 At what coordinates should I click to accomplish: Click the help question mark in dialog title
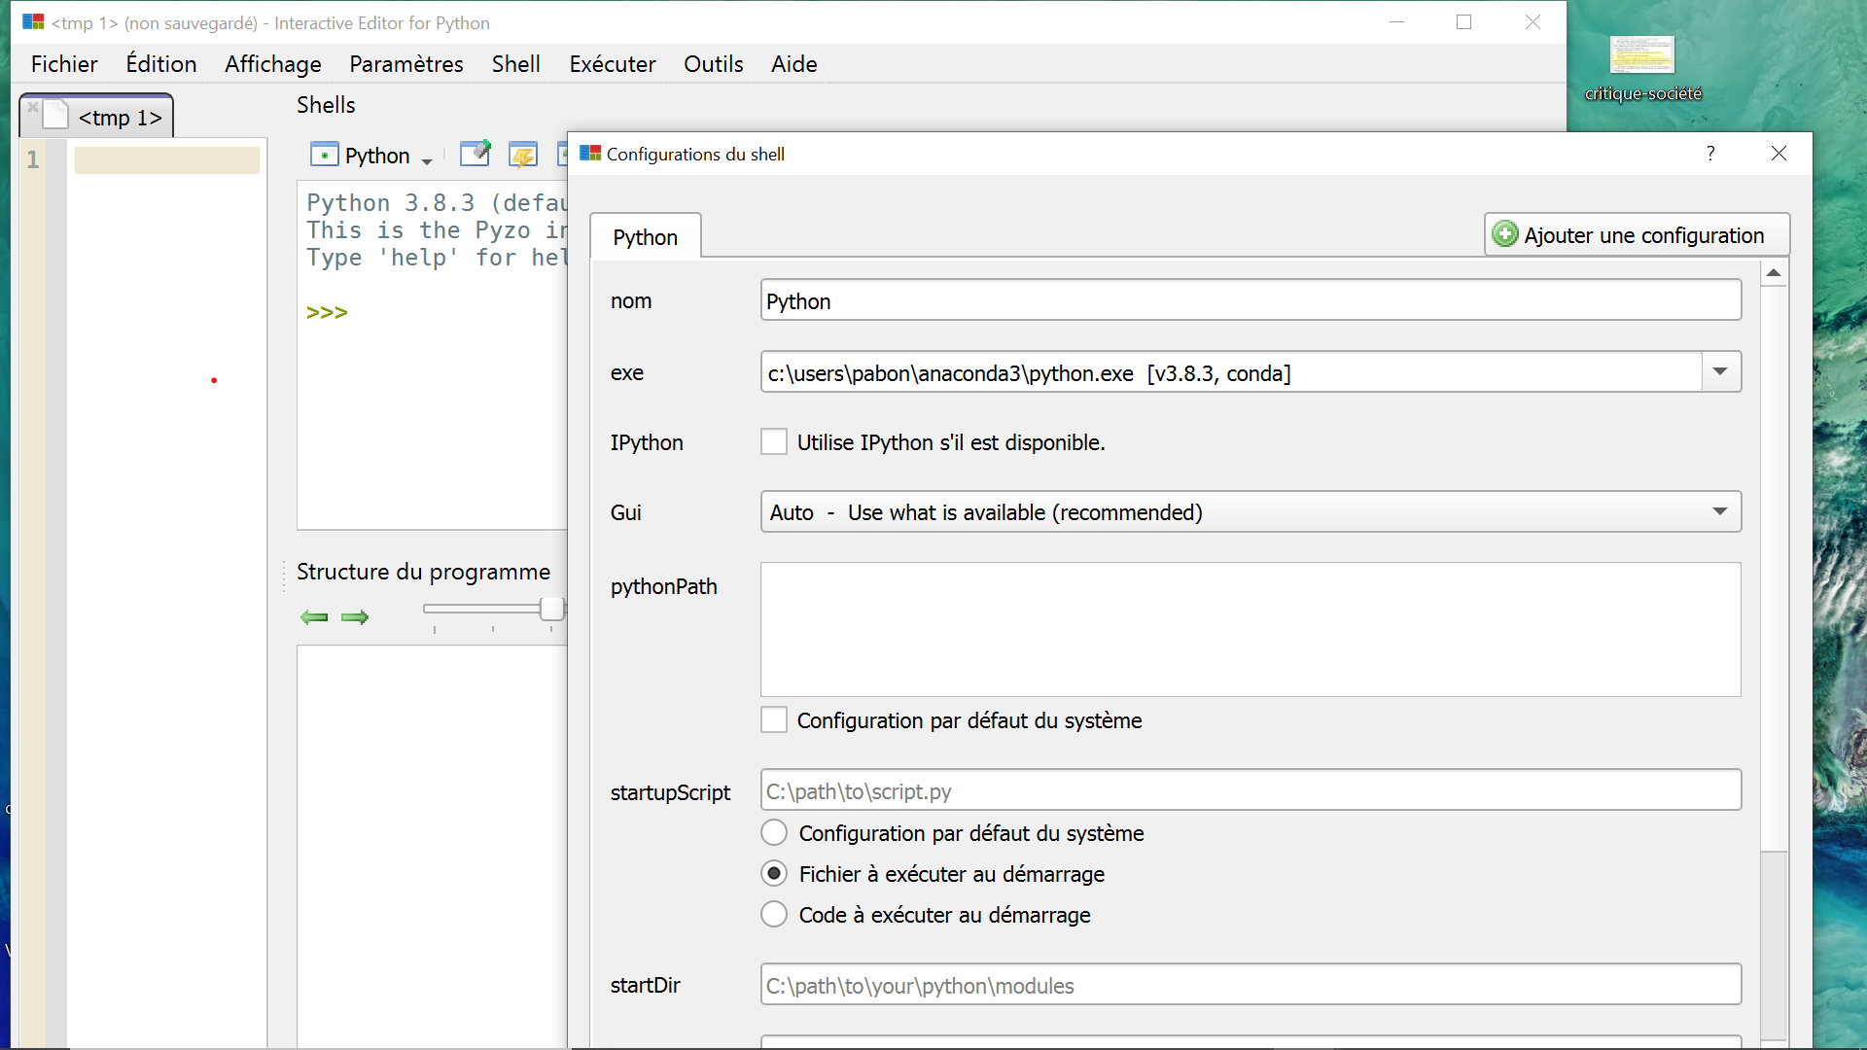[1710, 154]
